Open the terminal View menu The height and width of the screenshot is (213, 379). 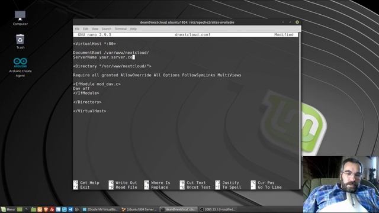tap(95, 29)
